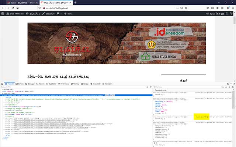Toggle the Firefox sidebar icon
The height and width of the screenshot is (147, 236).
(213, 8)
